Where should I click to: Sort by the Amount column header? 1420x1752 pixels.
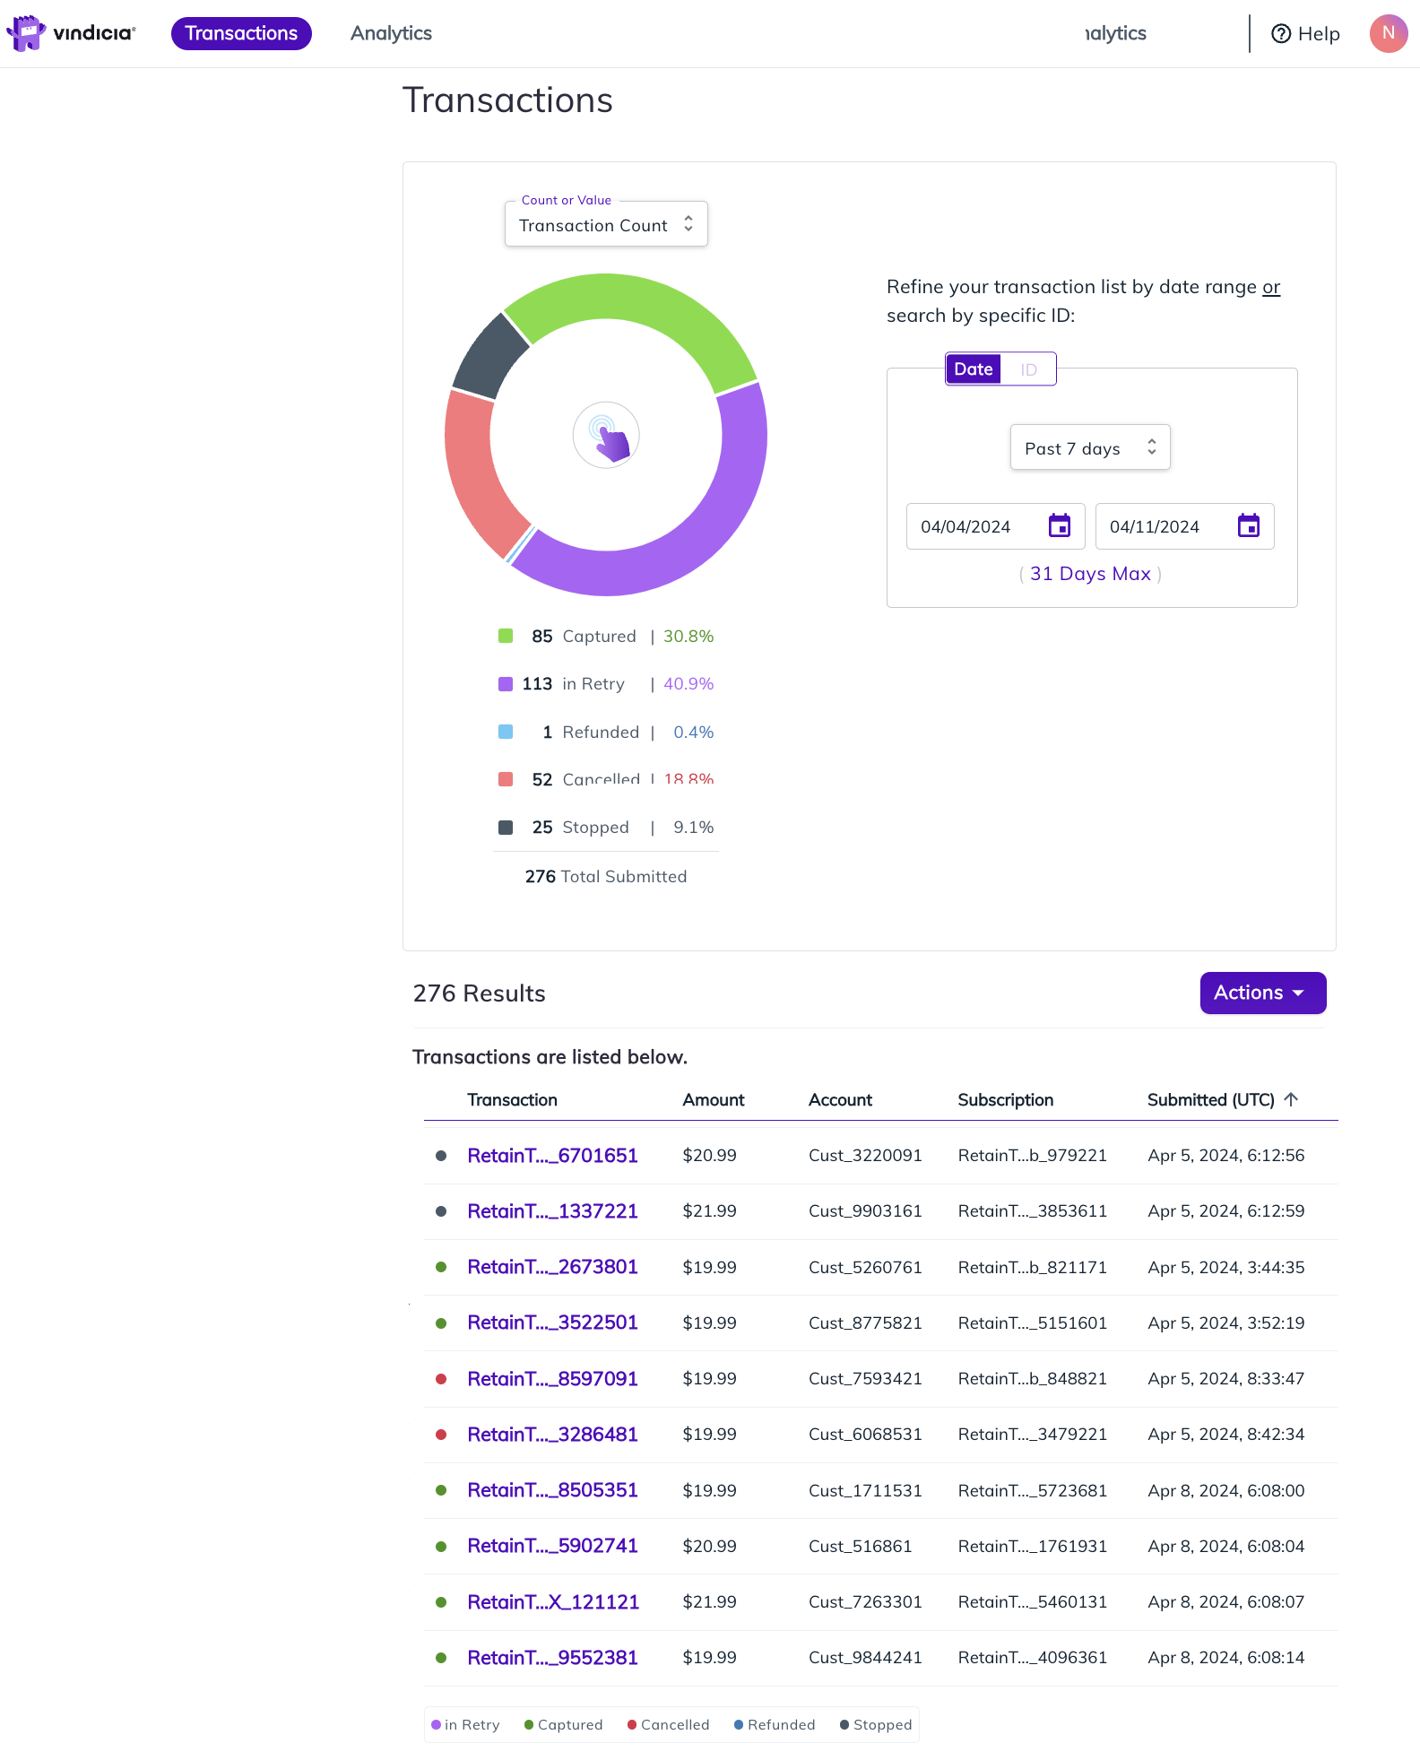click(714, 1100)
